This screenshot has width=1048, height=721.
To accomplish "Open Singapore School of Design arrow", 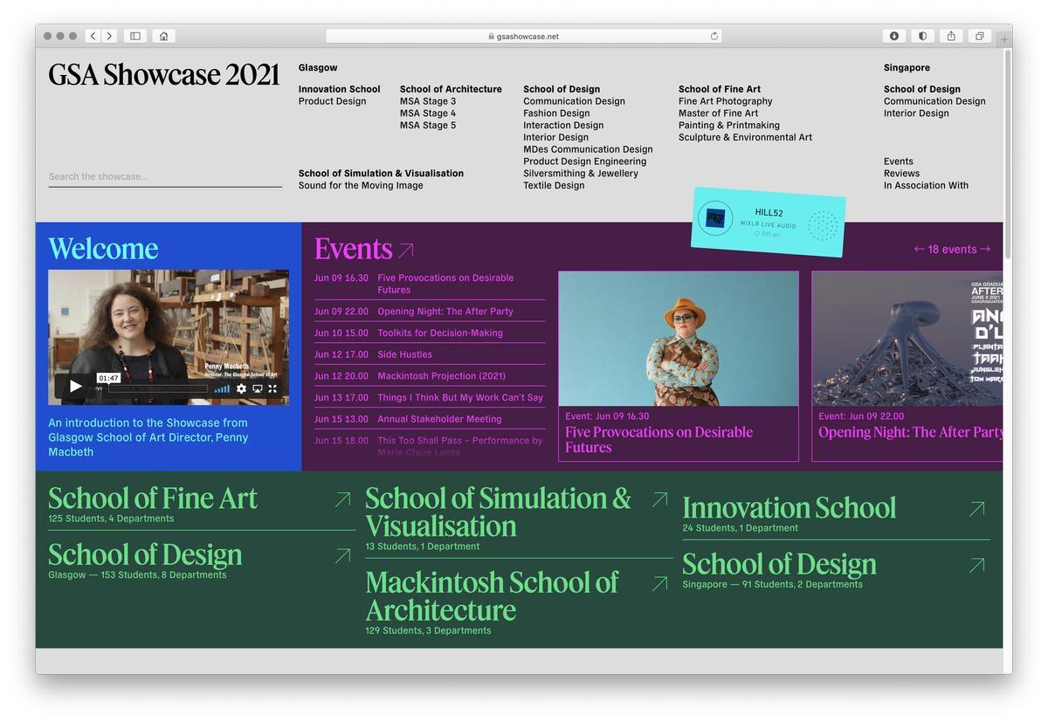I will pyautogui.click(x=976, y=565).
